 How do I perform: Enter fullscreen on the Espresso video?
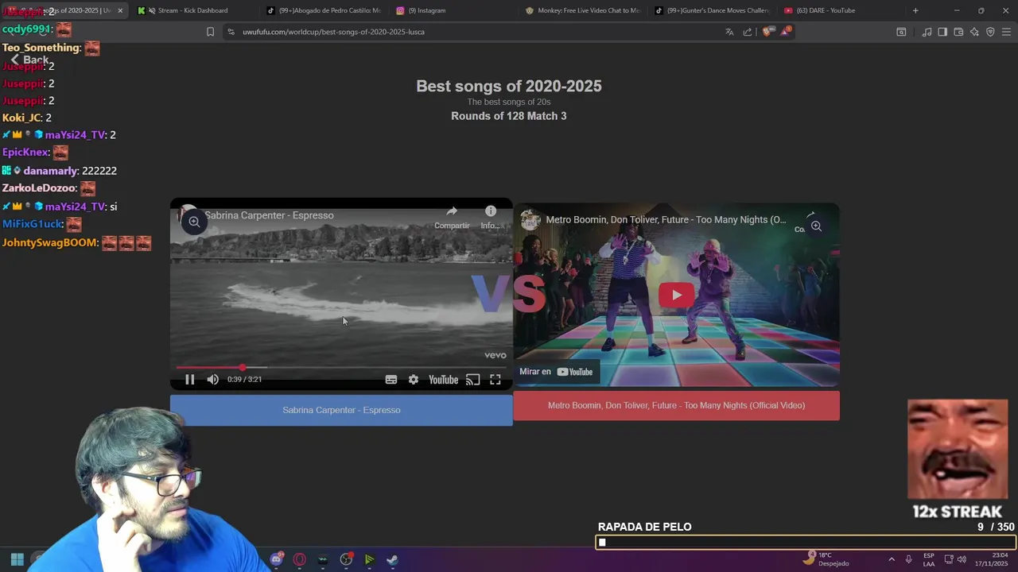pos(495,380)
